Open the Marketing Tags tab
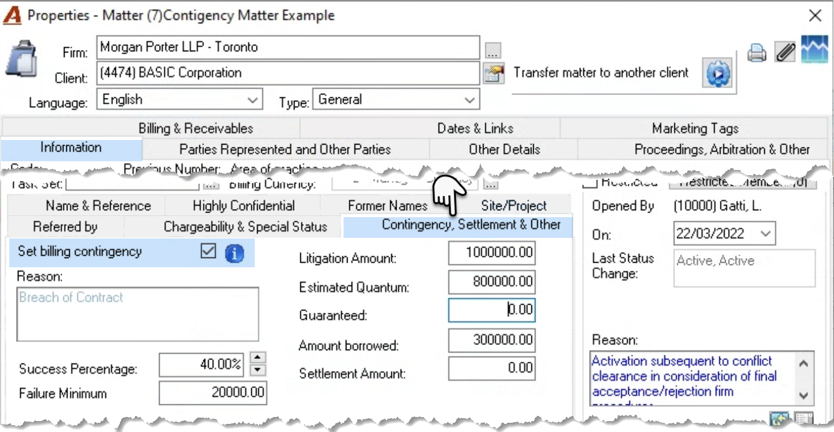This screenshot has width=834, height=432. tap(696, 128)
